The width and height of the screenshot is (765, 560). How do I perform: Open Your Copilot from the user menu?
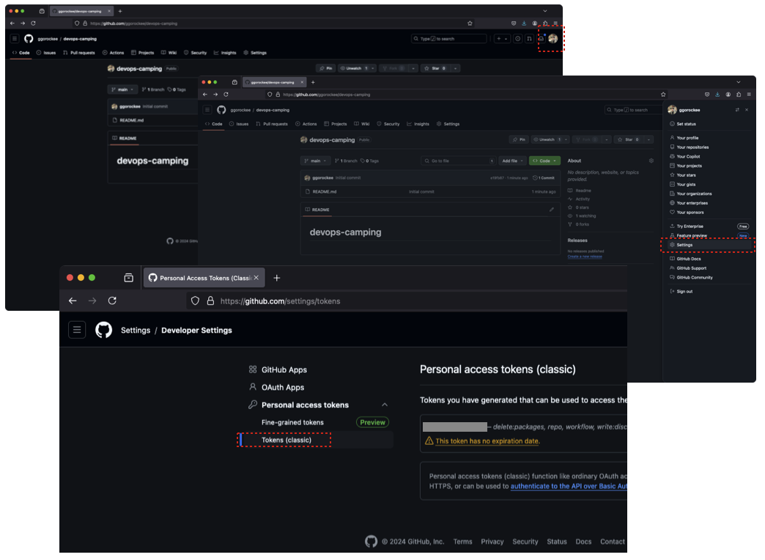pos(688,157)
